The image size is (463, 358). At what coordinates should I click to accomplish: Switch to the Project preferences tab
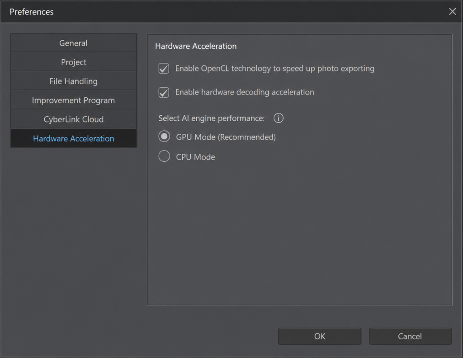click(x=74, y=62)
